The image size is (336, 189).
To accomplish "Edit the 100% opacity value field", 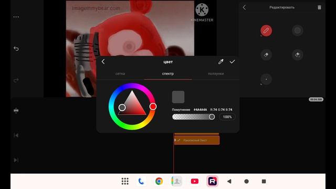I will tap(227, 117).
